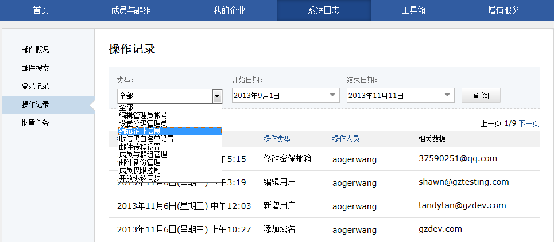Screen dimensions: 554x242
Task: Open the 我的企业 tab
Action: point(228,11)
